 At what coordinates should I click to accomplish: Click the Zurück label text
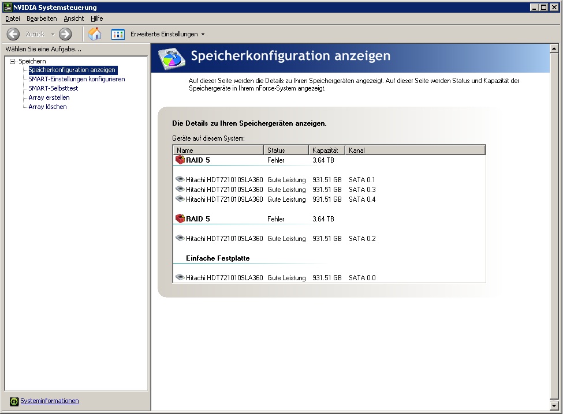pos(35,35)
